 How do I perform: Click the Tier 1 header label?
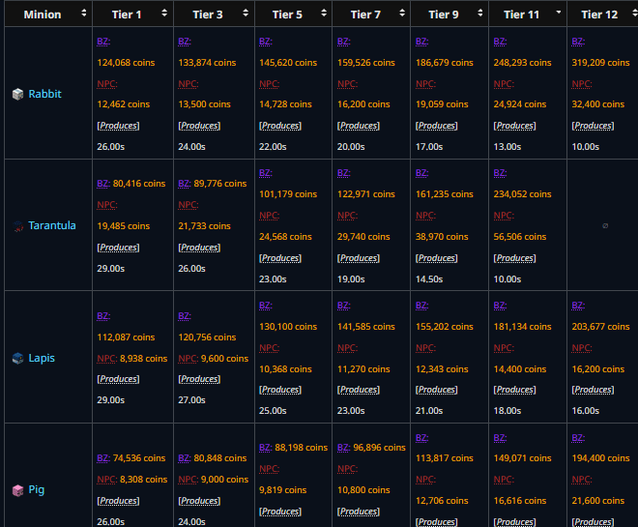(x=127, y=15)
